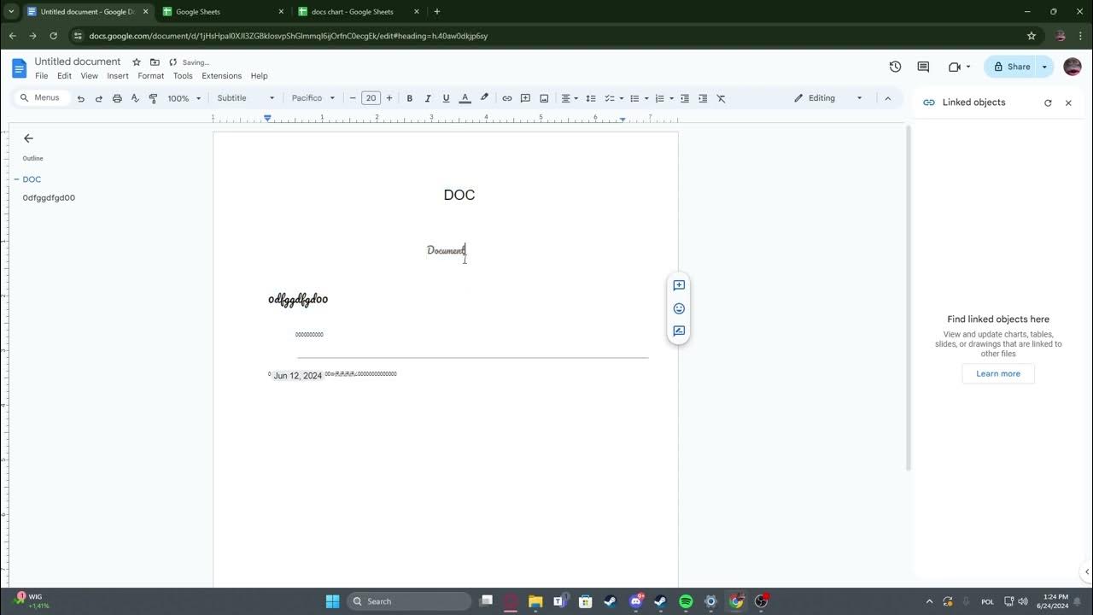1093x615 pixels.
Task: Click the Learn more link
Action: tap(998, 373)
